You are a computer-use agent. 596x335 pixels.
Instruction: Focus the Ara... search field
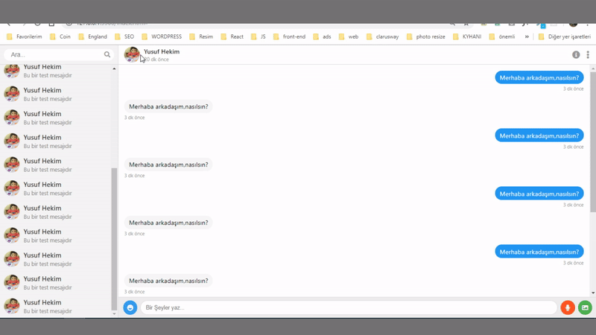pos(59,54)
